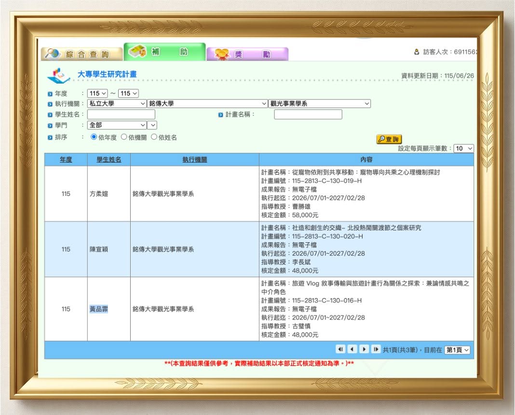Viewport: 515px width, 415px height.
Task: Open the 私立大學 institution type dropdown
Action: click(x=117, y=103)
